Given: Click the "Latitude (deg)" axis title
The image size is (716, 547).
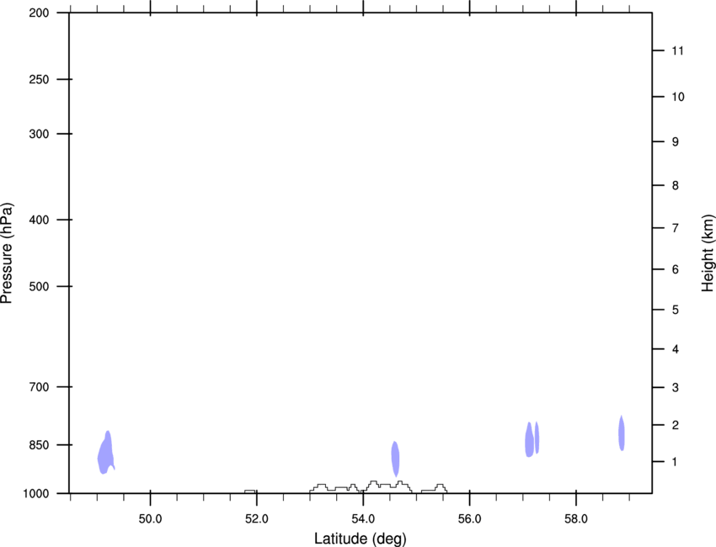Looking at the screenshot, I should coord(360,539).
